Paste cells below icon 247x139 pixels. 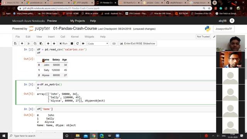(x=41, y=44)
